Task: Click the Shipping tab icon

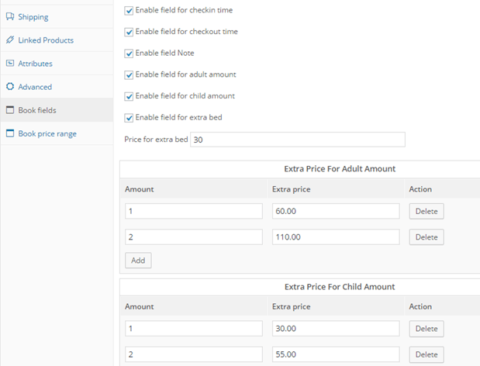Action: click(x=10, y=16)
